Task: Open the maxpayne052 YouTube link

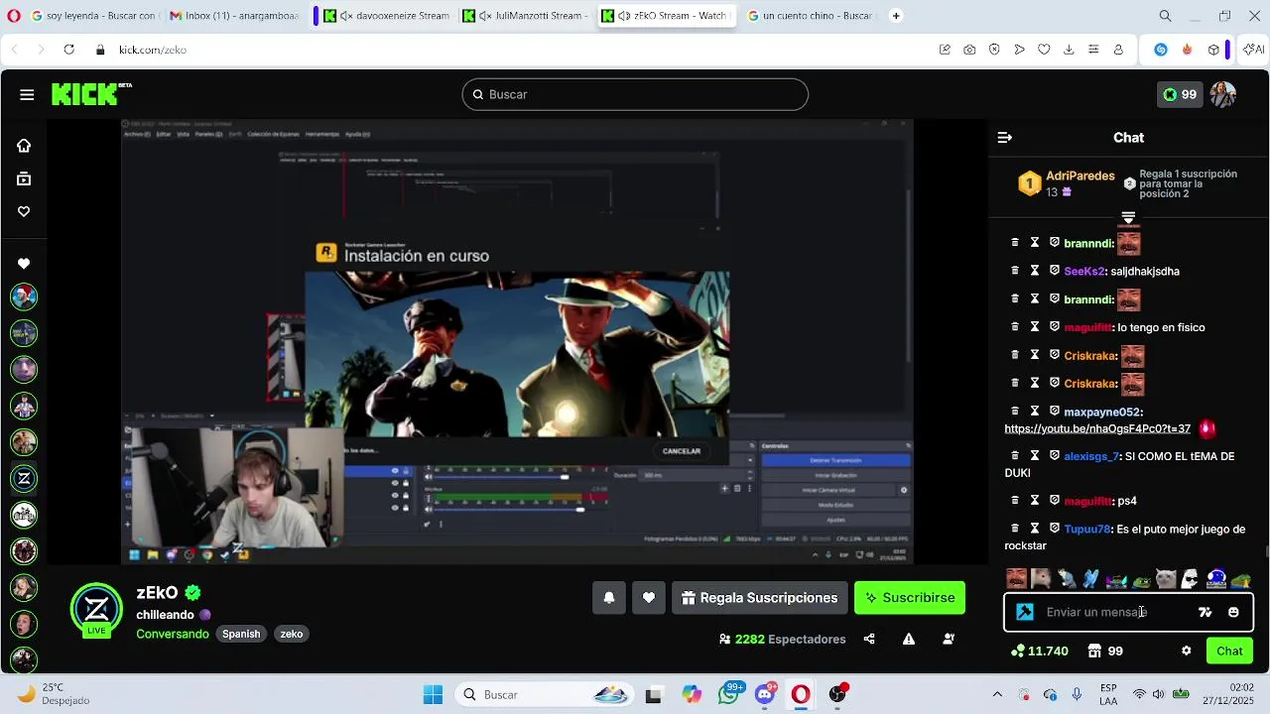Action: click(1097, 429)
